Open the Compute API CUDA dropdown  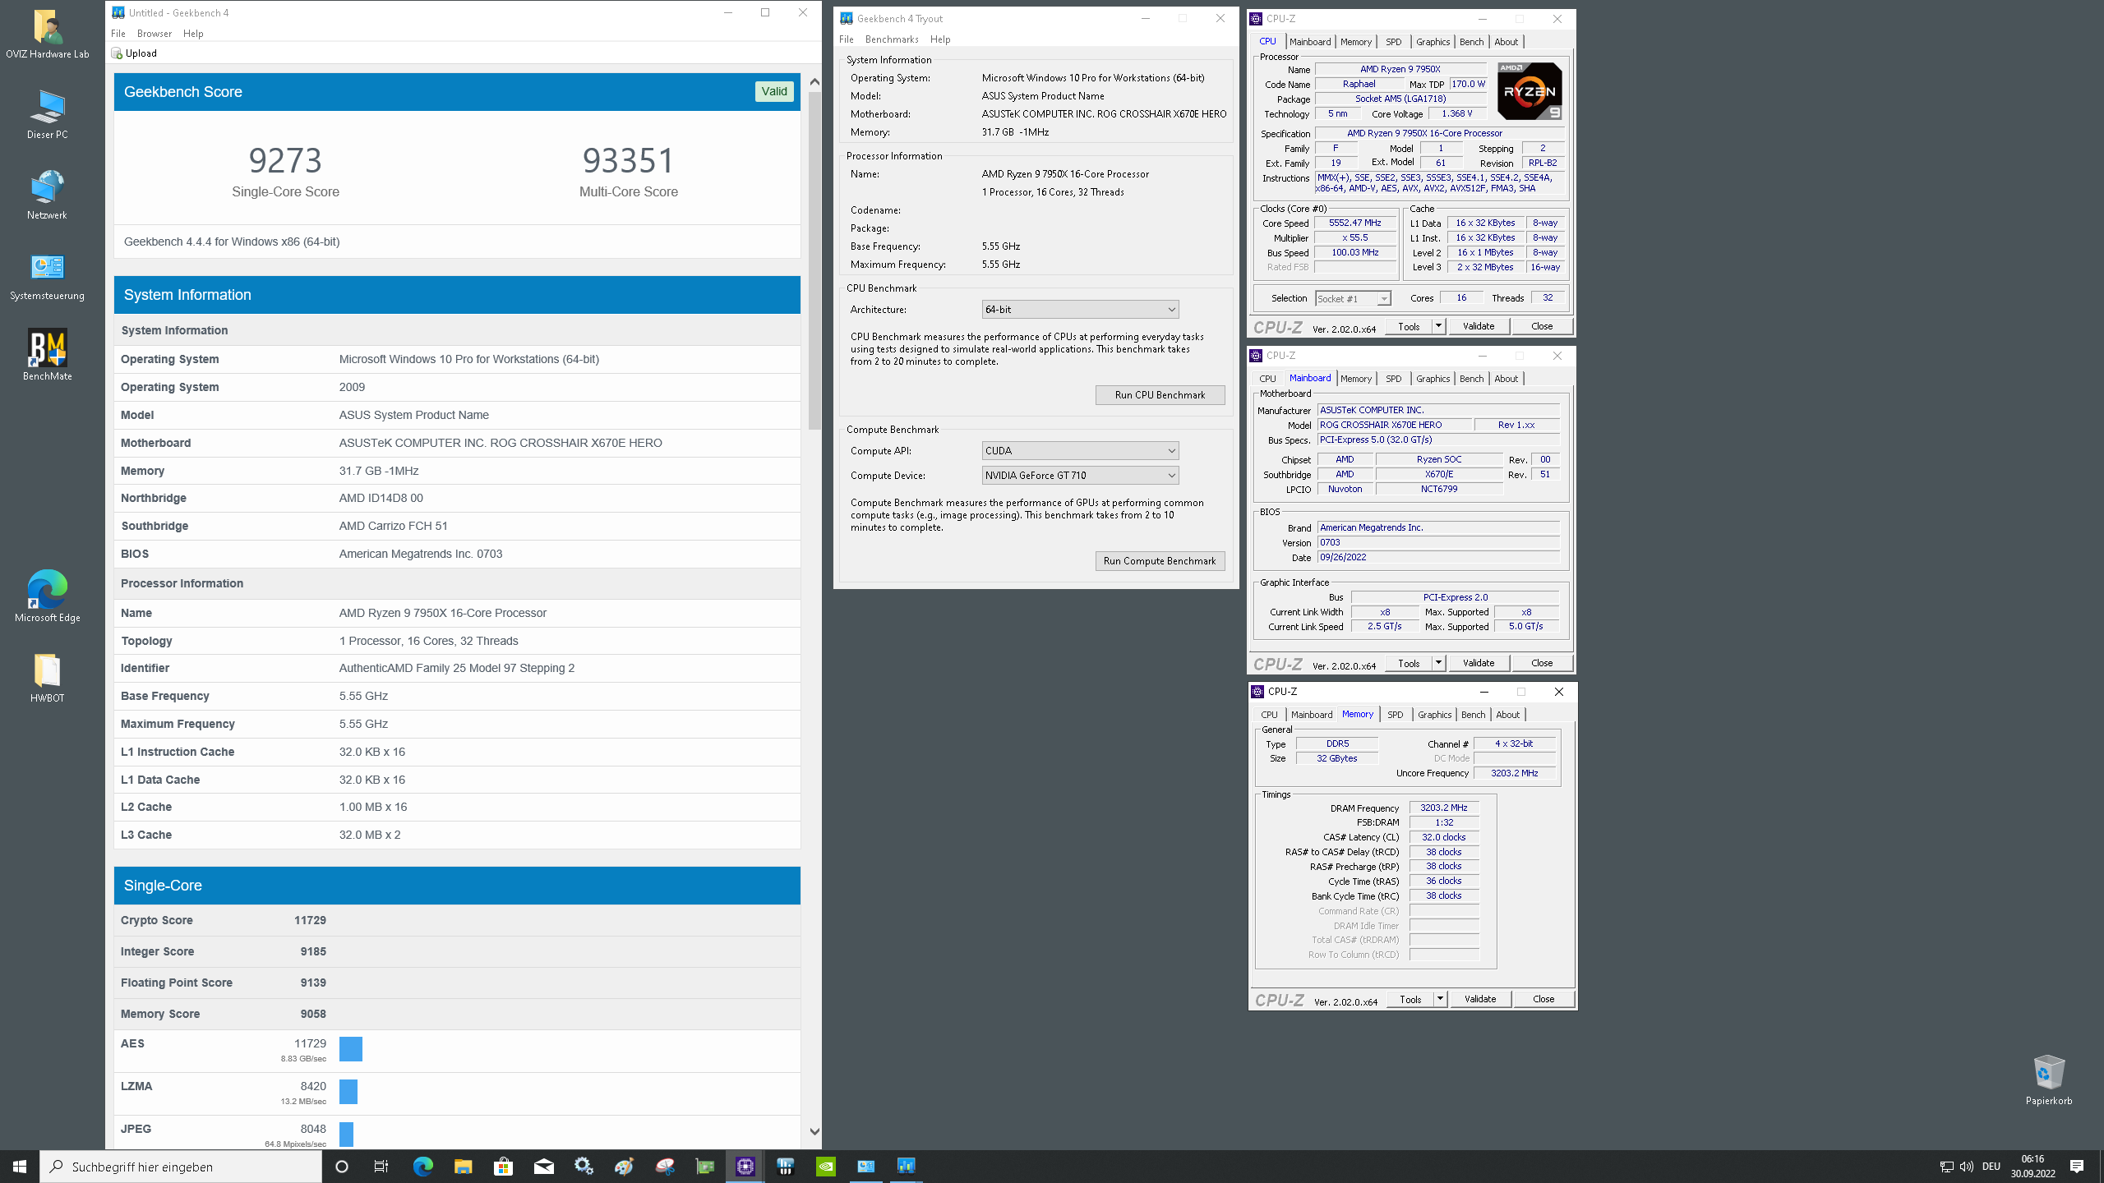(1080, 451)
